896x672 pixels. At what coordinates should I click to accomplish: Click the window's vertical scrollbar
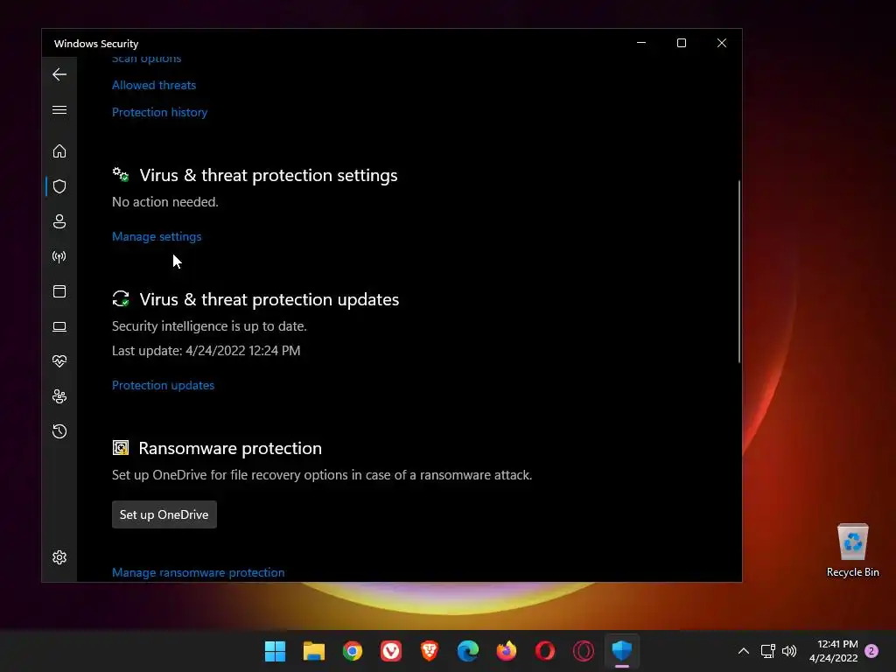click(738, 271)
